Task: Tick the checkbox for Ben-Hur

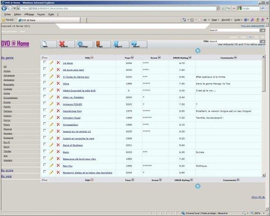Action: [45, 165]
